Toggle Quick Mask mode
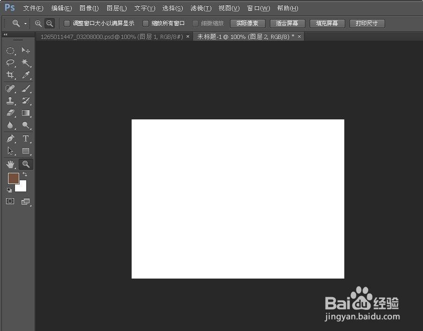Image resolution: width=423 pixels, height=331 pixels. pos(10,201)
